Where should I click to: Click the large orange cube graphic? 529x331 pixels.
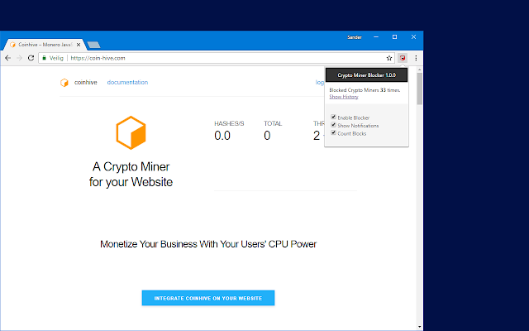click(131, 132)
